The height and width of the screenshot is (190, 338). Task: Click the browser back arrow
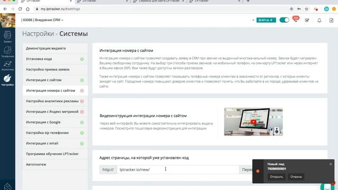click(5, 9)
